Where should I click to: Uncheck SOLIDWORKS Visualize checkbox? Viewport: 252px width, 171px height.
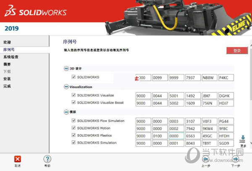pos(73,95)
